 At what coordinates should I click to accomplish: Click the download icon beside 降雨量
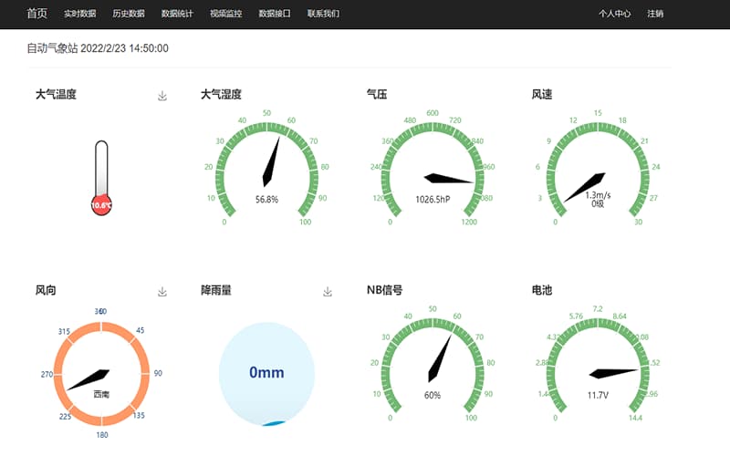[328, 292]
